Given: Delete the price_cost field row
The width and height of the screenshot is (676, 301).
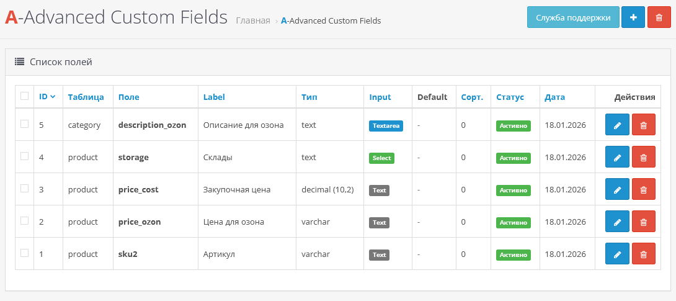Looking at the screenshot, I should [x=643, y=190].
